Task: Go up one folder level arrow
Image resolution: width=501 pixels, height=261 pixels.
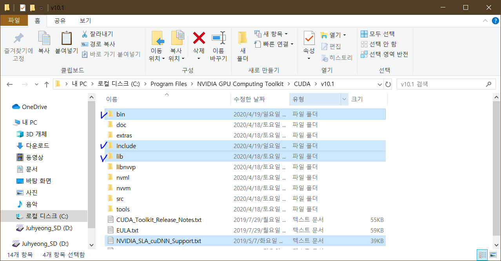Action: [47, 84]
